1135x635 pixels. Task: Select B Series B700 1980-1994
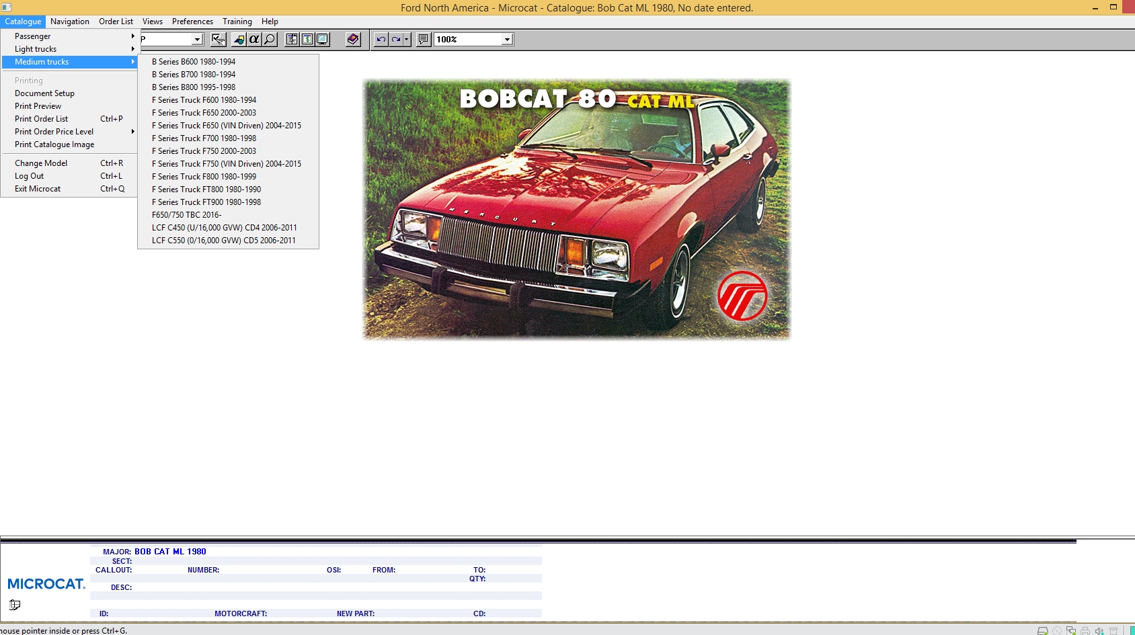(228, 75)
